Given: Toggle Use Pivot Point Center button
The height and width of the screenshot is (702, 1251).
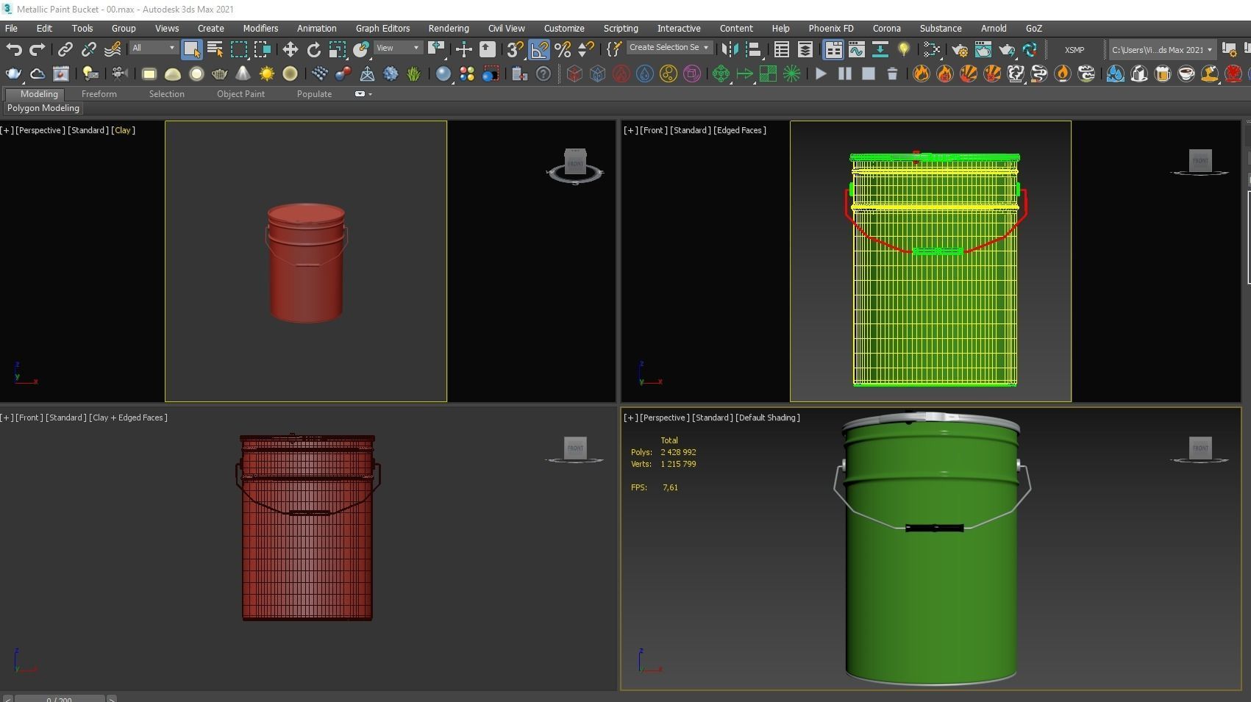Looking at the screenshot, I should pos(437,49).
